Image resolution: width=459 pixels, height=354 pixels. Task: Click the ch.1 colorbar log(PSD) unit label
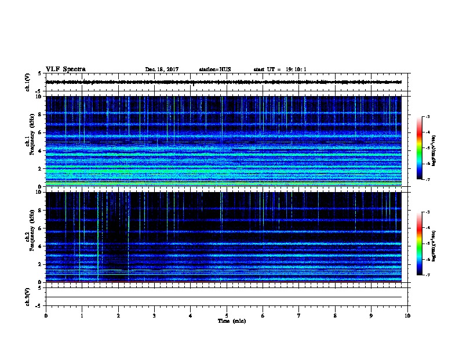coord(434,150)
